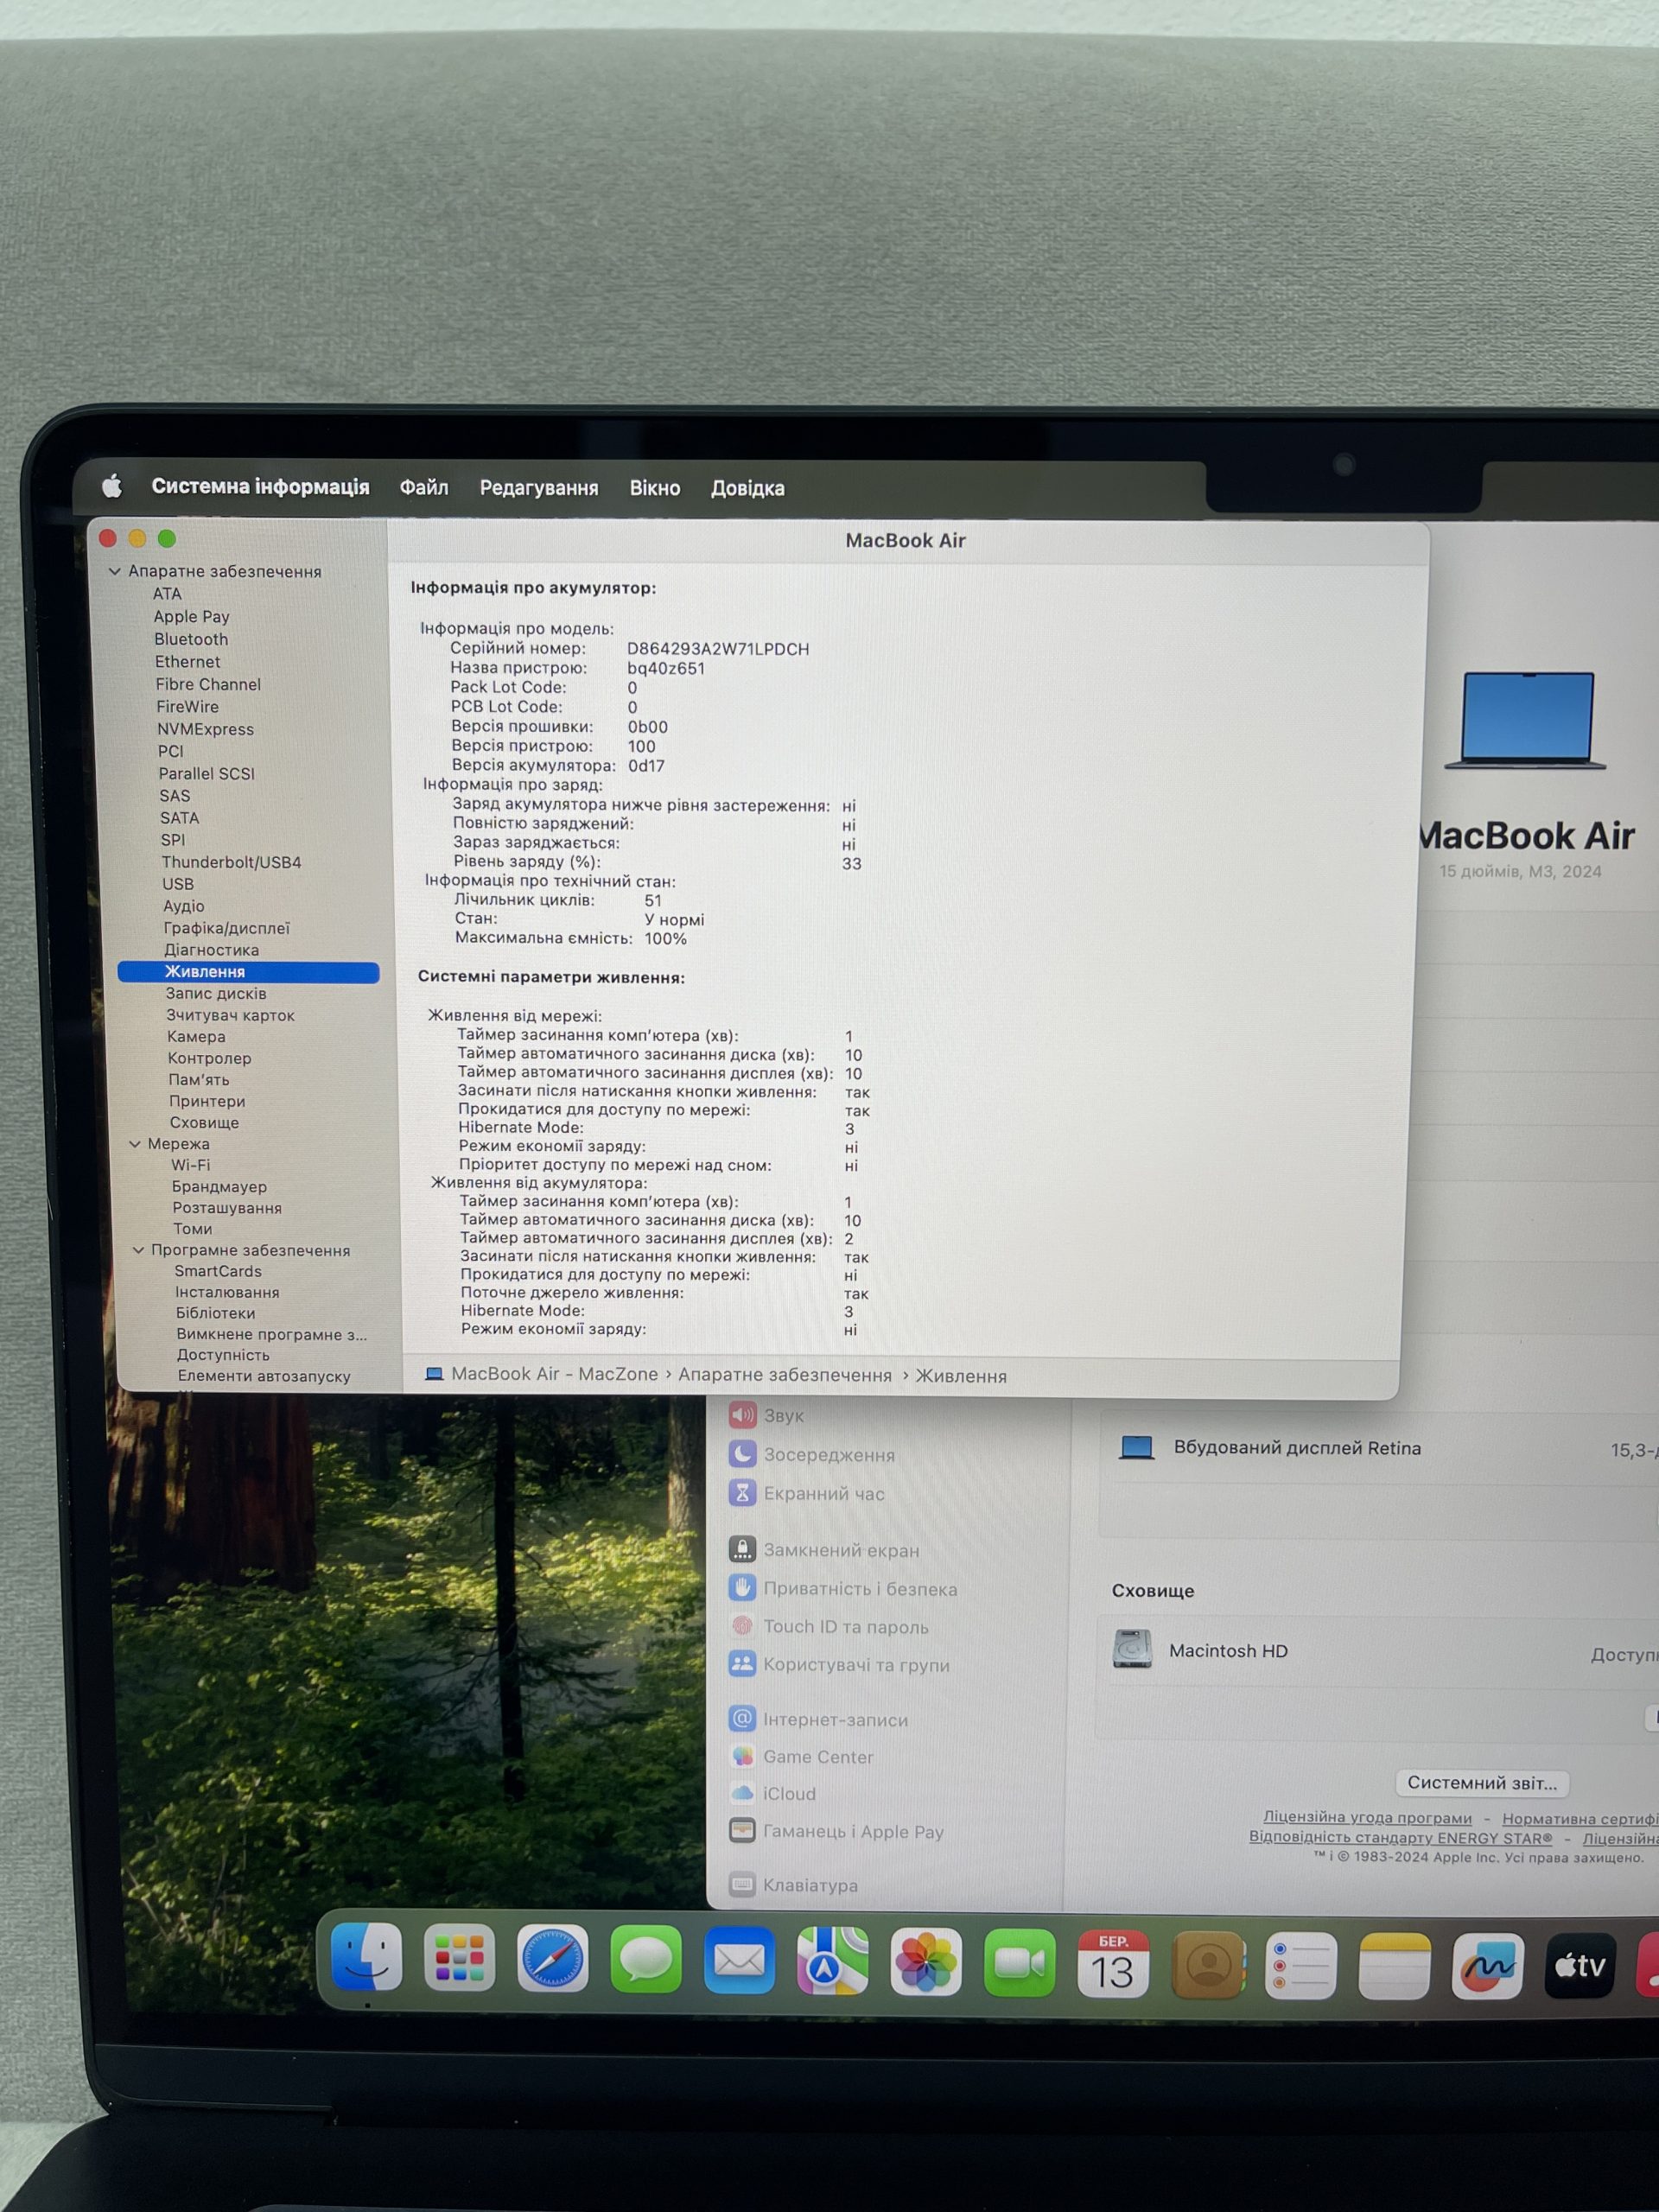Open Замкнений екран settings
This screenshot has width=1659, height=2212.
click(824, 1550)
